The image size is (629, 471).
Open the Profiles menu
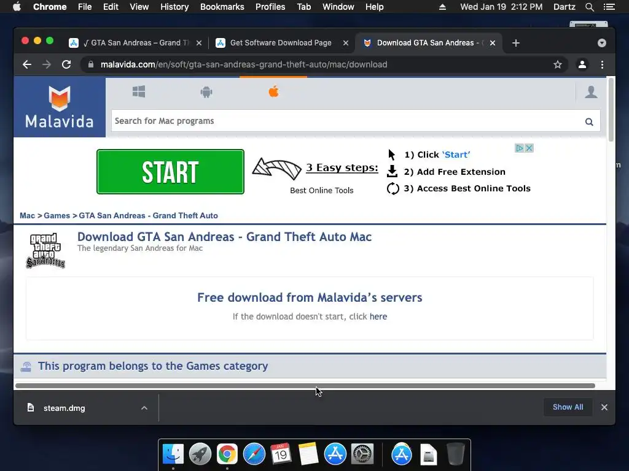(270, 7)
